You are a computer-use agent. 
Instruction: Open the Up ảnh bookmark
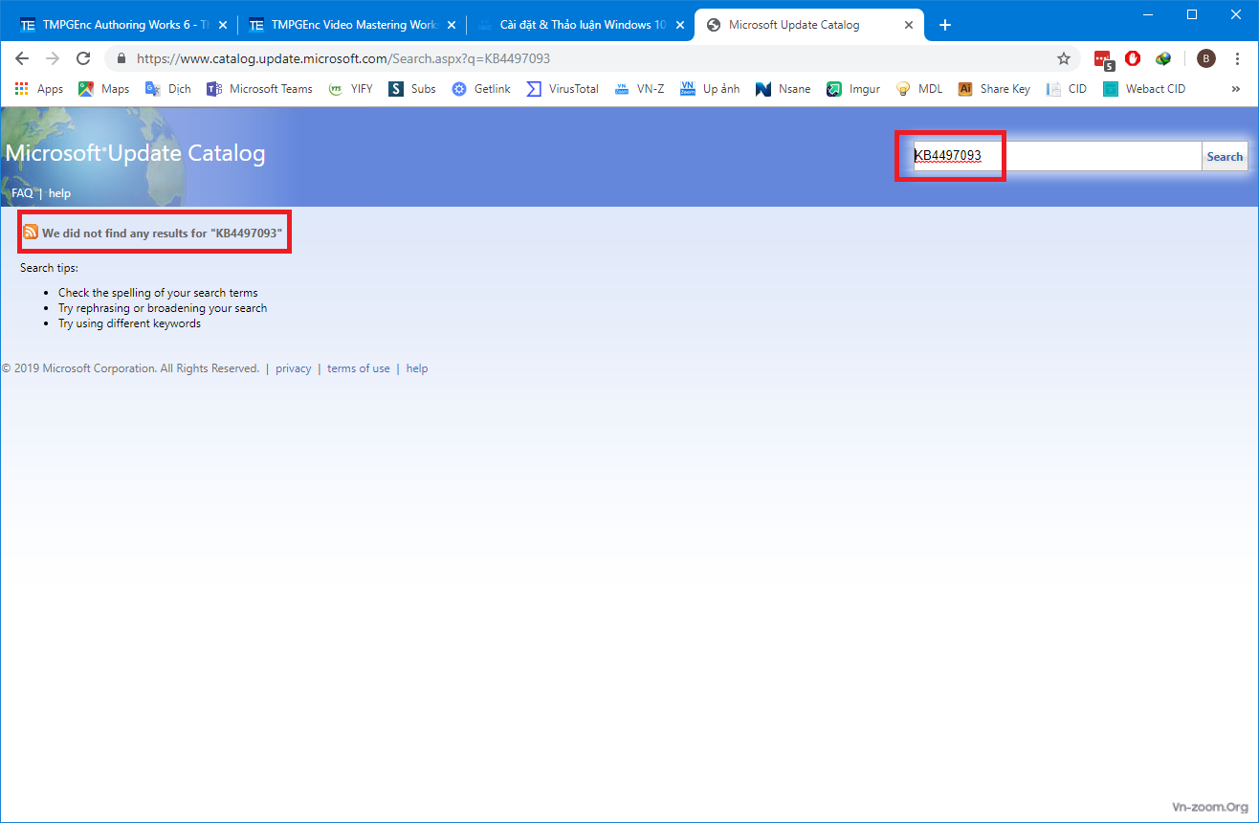click(x=710, y=89)
